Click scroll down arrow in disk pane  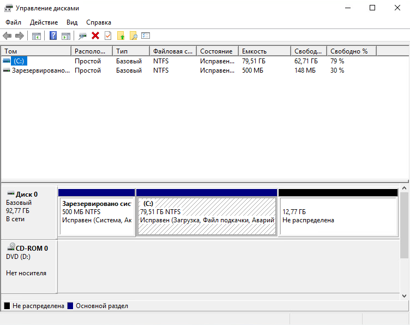point(404,296)
